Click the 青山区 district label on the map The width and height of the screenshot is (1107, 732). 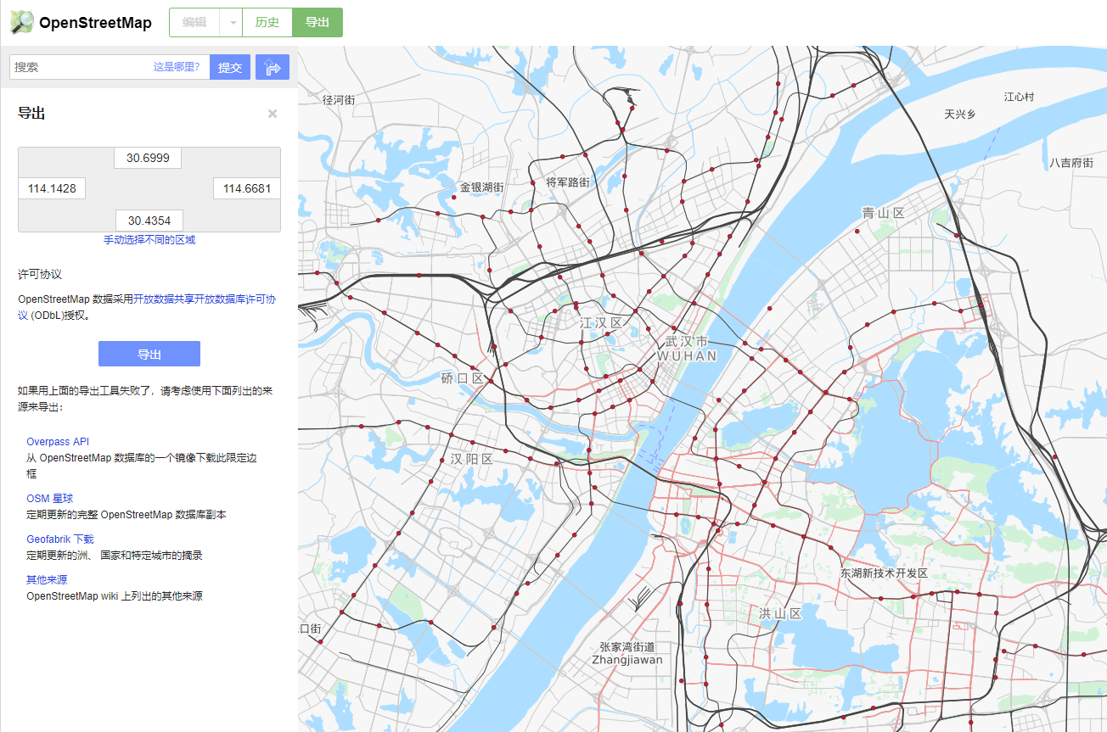click(x=884, y=213)
